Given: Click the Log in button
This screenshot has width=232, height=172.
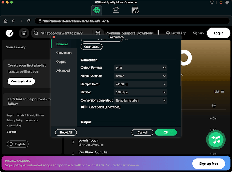Looking at the screenshot, I should 218,33.
